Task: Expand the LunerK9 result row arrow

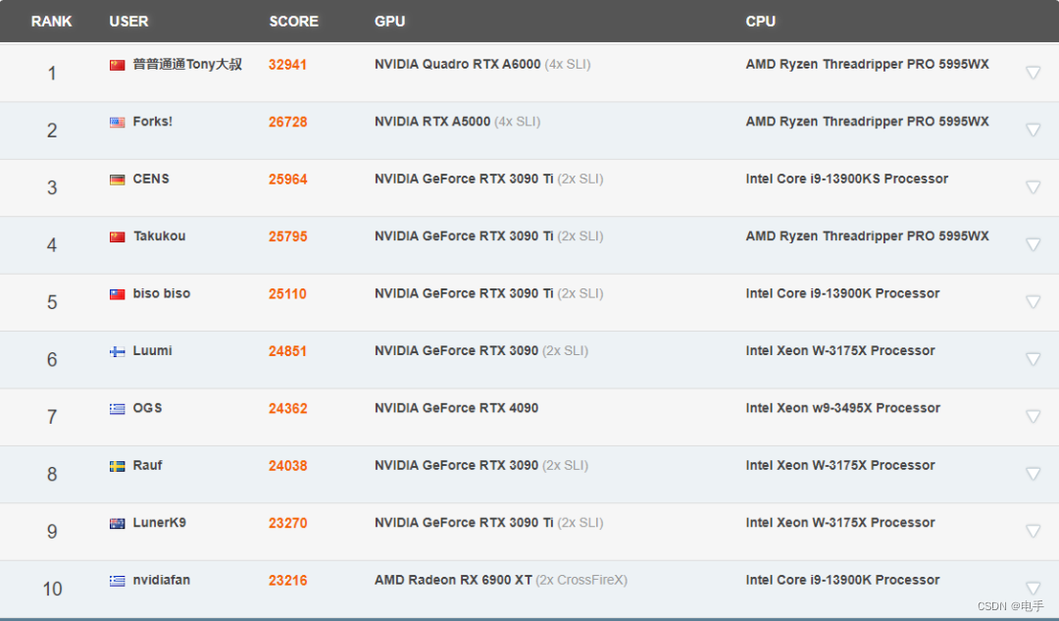Action: click(1033, 531)
